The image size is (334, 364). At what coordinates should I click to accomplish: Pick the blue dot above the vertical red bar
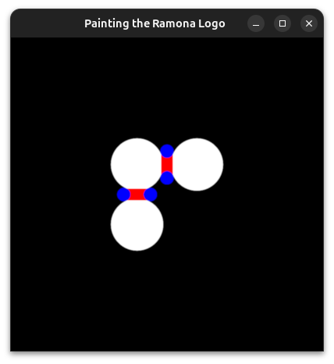167,151
